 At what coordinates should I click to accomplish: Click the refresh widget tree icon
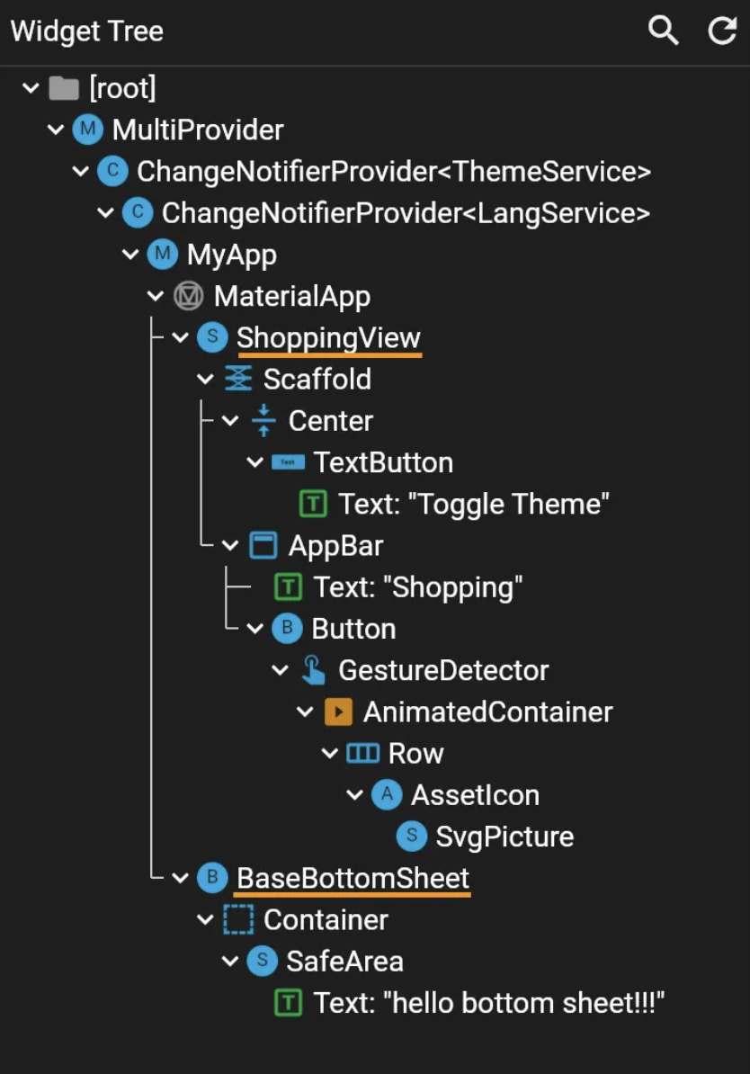click(x=721, y=31)
